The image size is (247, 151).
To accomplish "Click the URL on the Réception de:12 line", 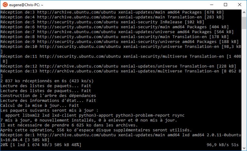I will pyautogui.click(x=75, y=66).
